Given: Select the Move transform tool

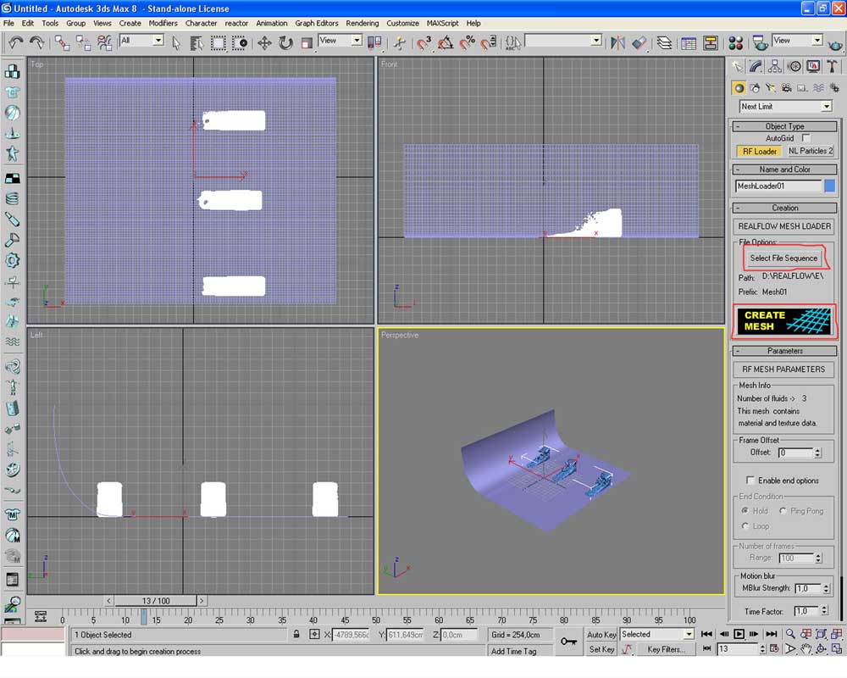Looking at the screenshot, I should click(x=264, y=42).
